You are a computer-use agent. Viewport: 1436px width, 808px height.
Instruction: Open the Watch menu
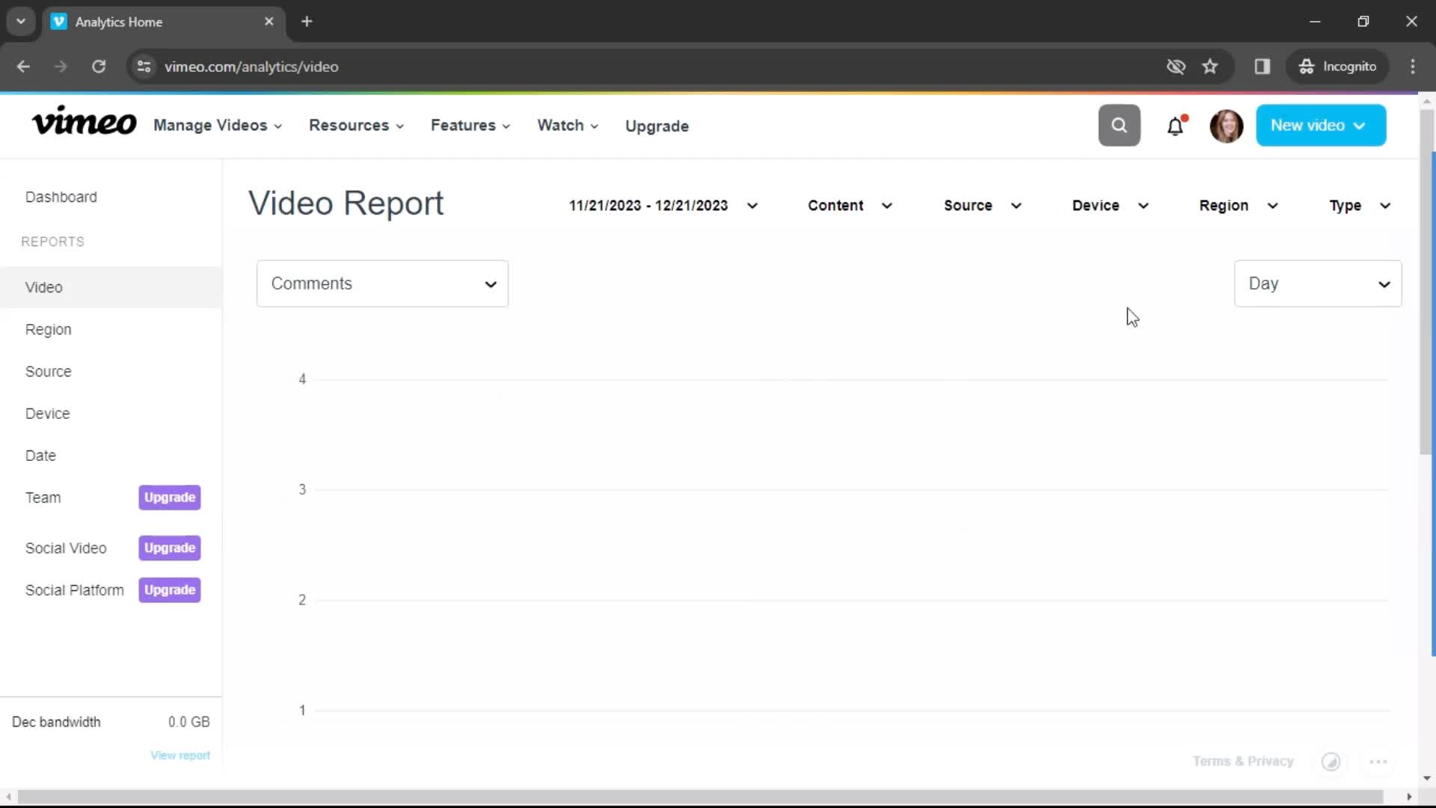point(568,126)
